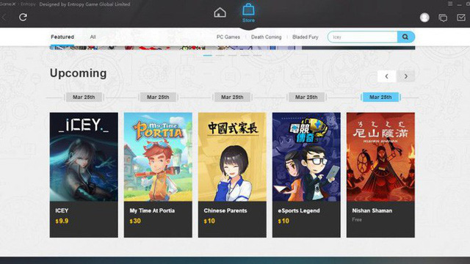The width and height of the screenshot is (470, 264).
Task: Open the Death Coming link
Action: coord(266,37)
